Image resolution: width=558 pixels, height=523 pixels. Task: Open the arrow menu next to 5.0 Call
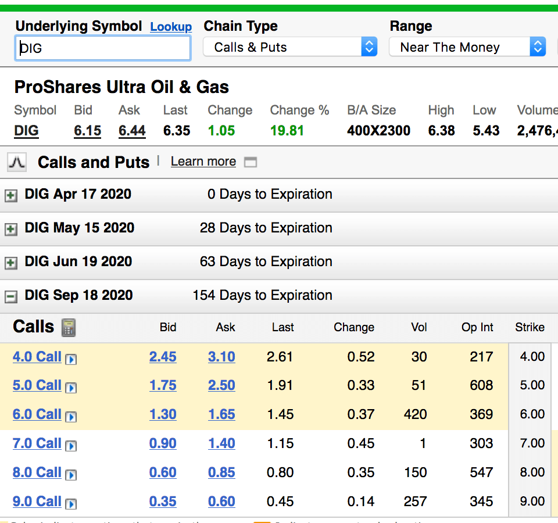click(71, 387)
